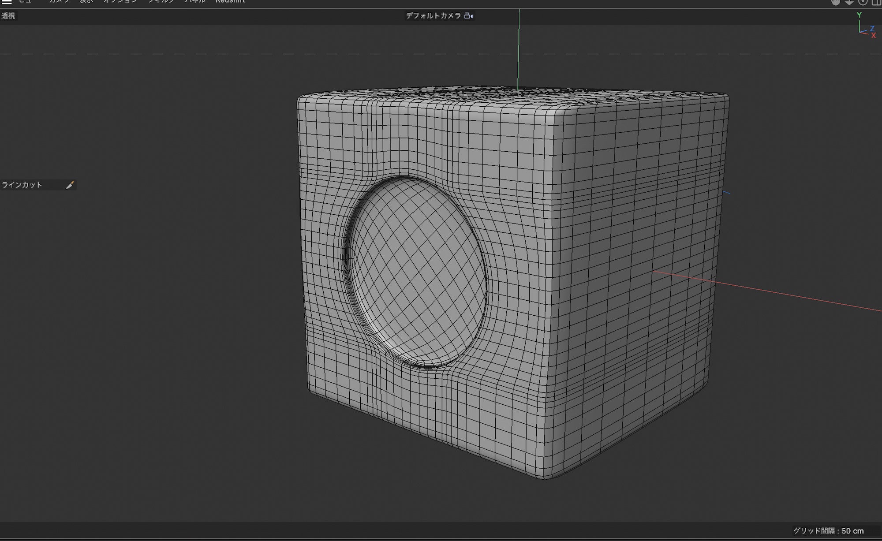Open the Redshift menu
This screenshot has height=541, width=882.
tap(230, 2)
